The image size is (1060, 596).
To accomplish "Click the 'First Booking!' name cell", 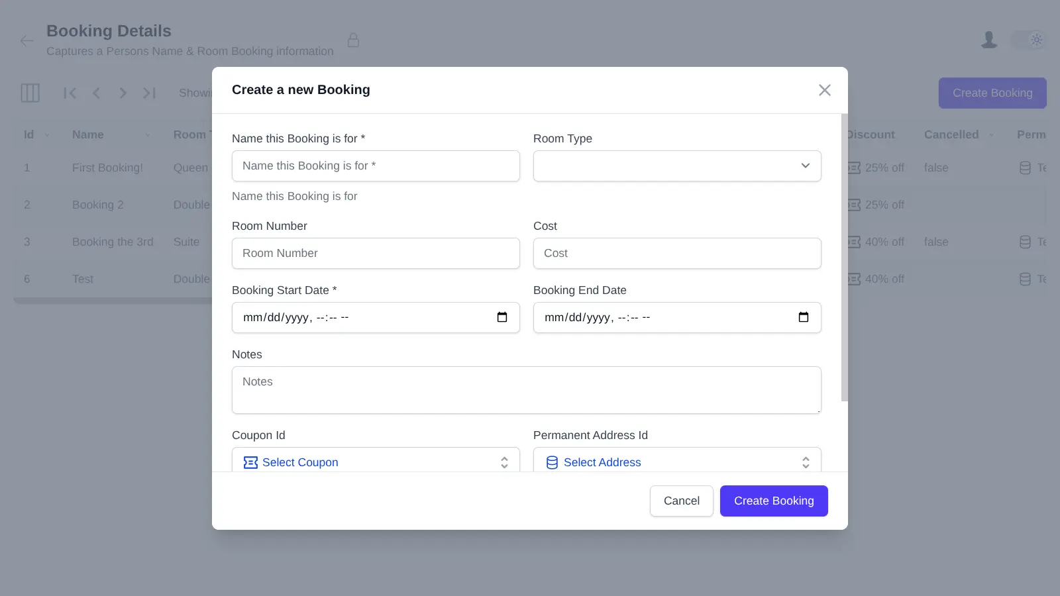I will (x=107, y=168).
